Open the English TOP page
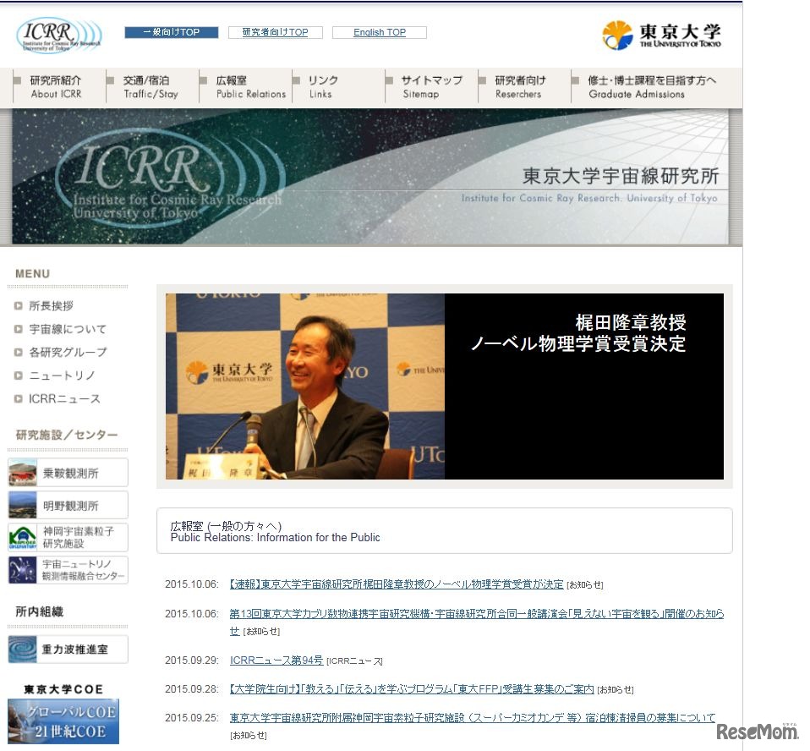The image size is (810, 751). 379,31
